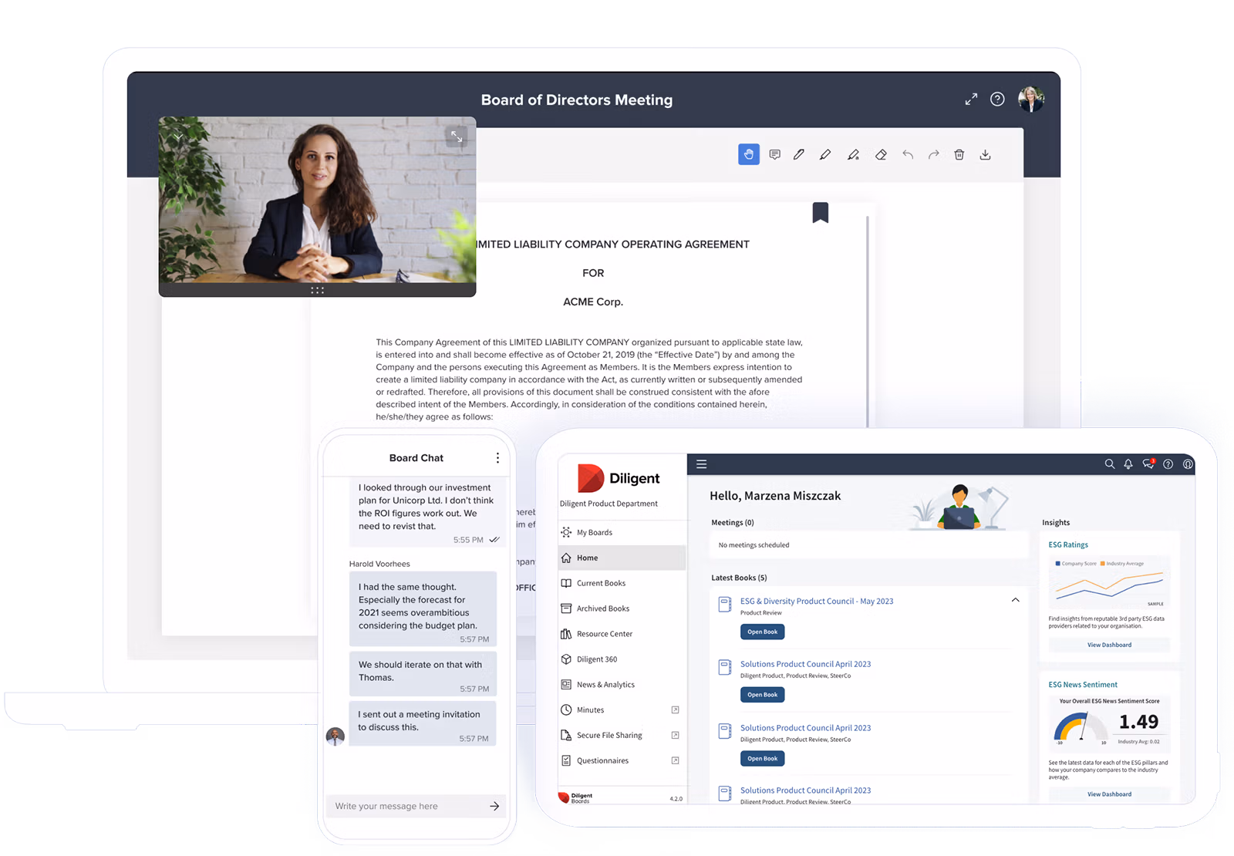Image resolution: width=1234 pixels, height=856 pixels.
Task: Open Archived Books in the sidebar
Action: pyautogui.click(x=622, y=608)
